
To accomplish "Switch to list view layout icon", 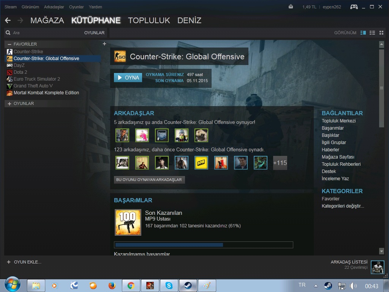I will 372,33.
